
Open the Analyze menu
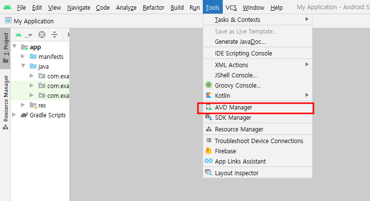126,8
